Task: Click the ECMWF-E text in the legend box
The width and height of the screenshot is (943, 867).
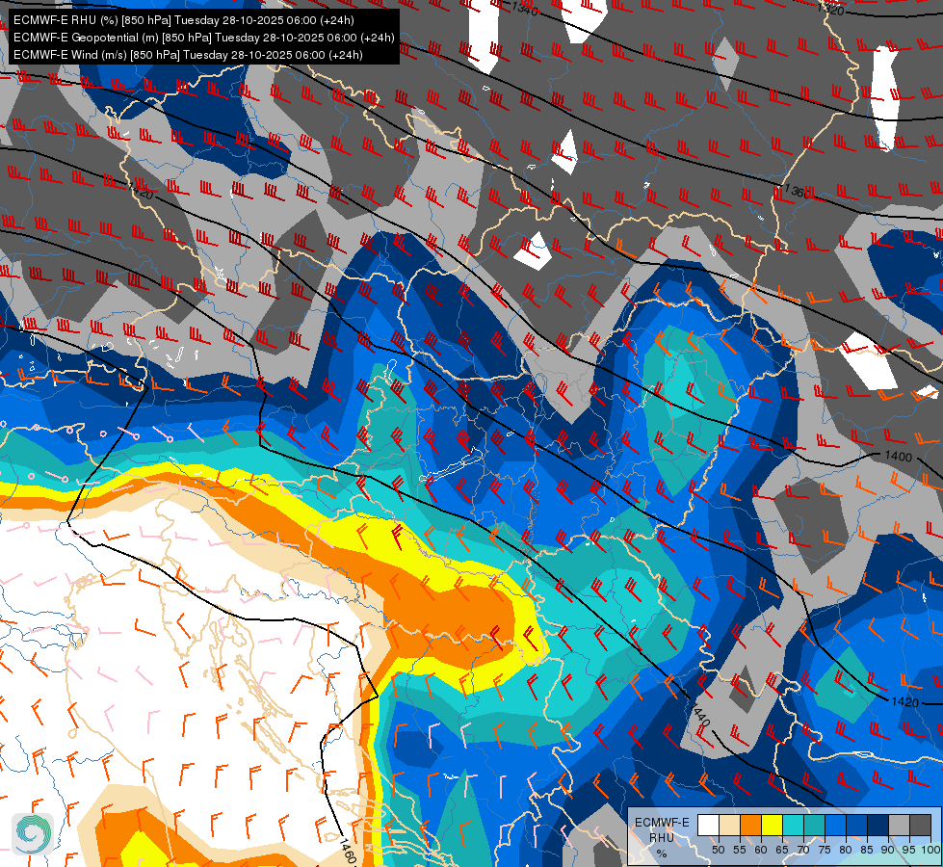Action: [662, 823]
